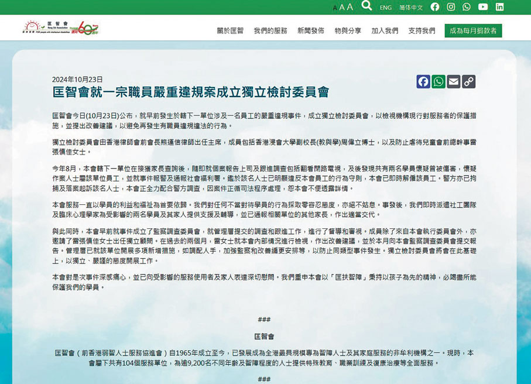
Task: Switch language to ENG
Action: coord(385,8)
